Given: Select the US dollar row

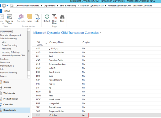Looking at the screenshot, I should (96, 115).
